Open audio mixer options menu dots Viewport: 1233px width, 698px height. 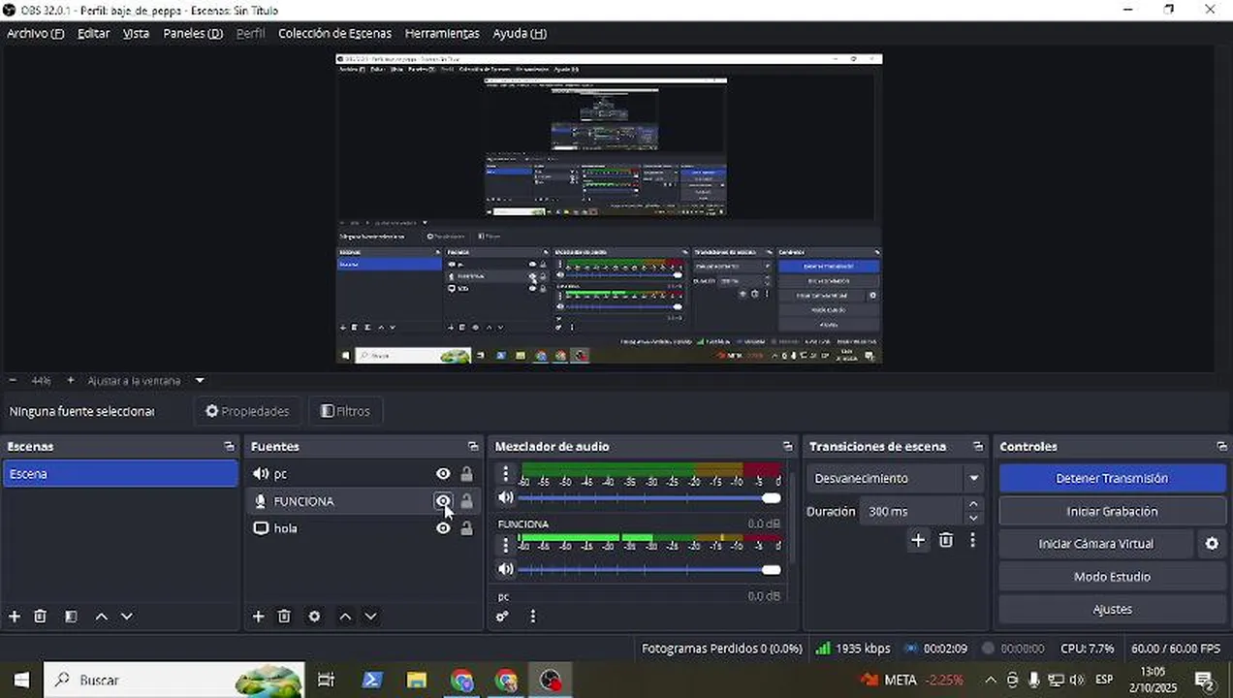pos(532,617)
